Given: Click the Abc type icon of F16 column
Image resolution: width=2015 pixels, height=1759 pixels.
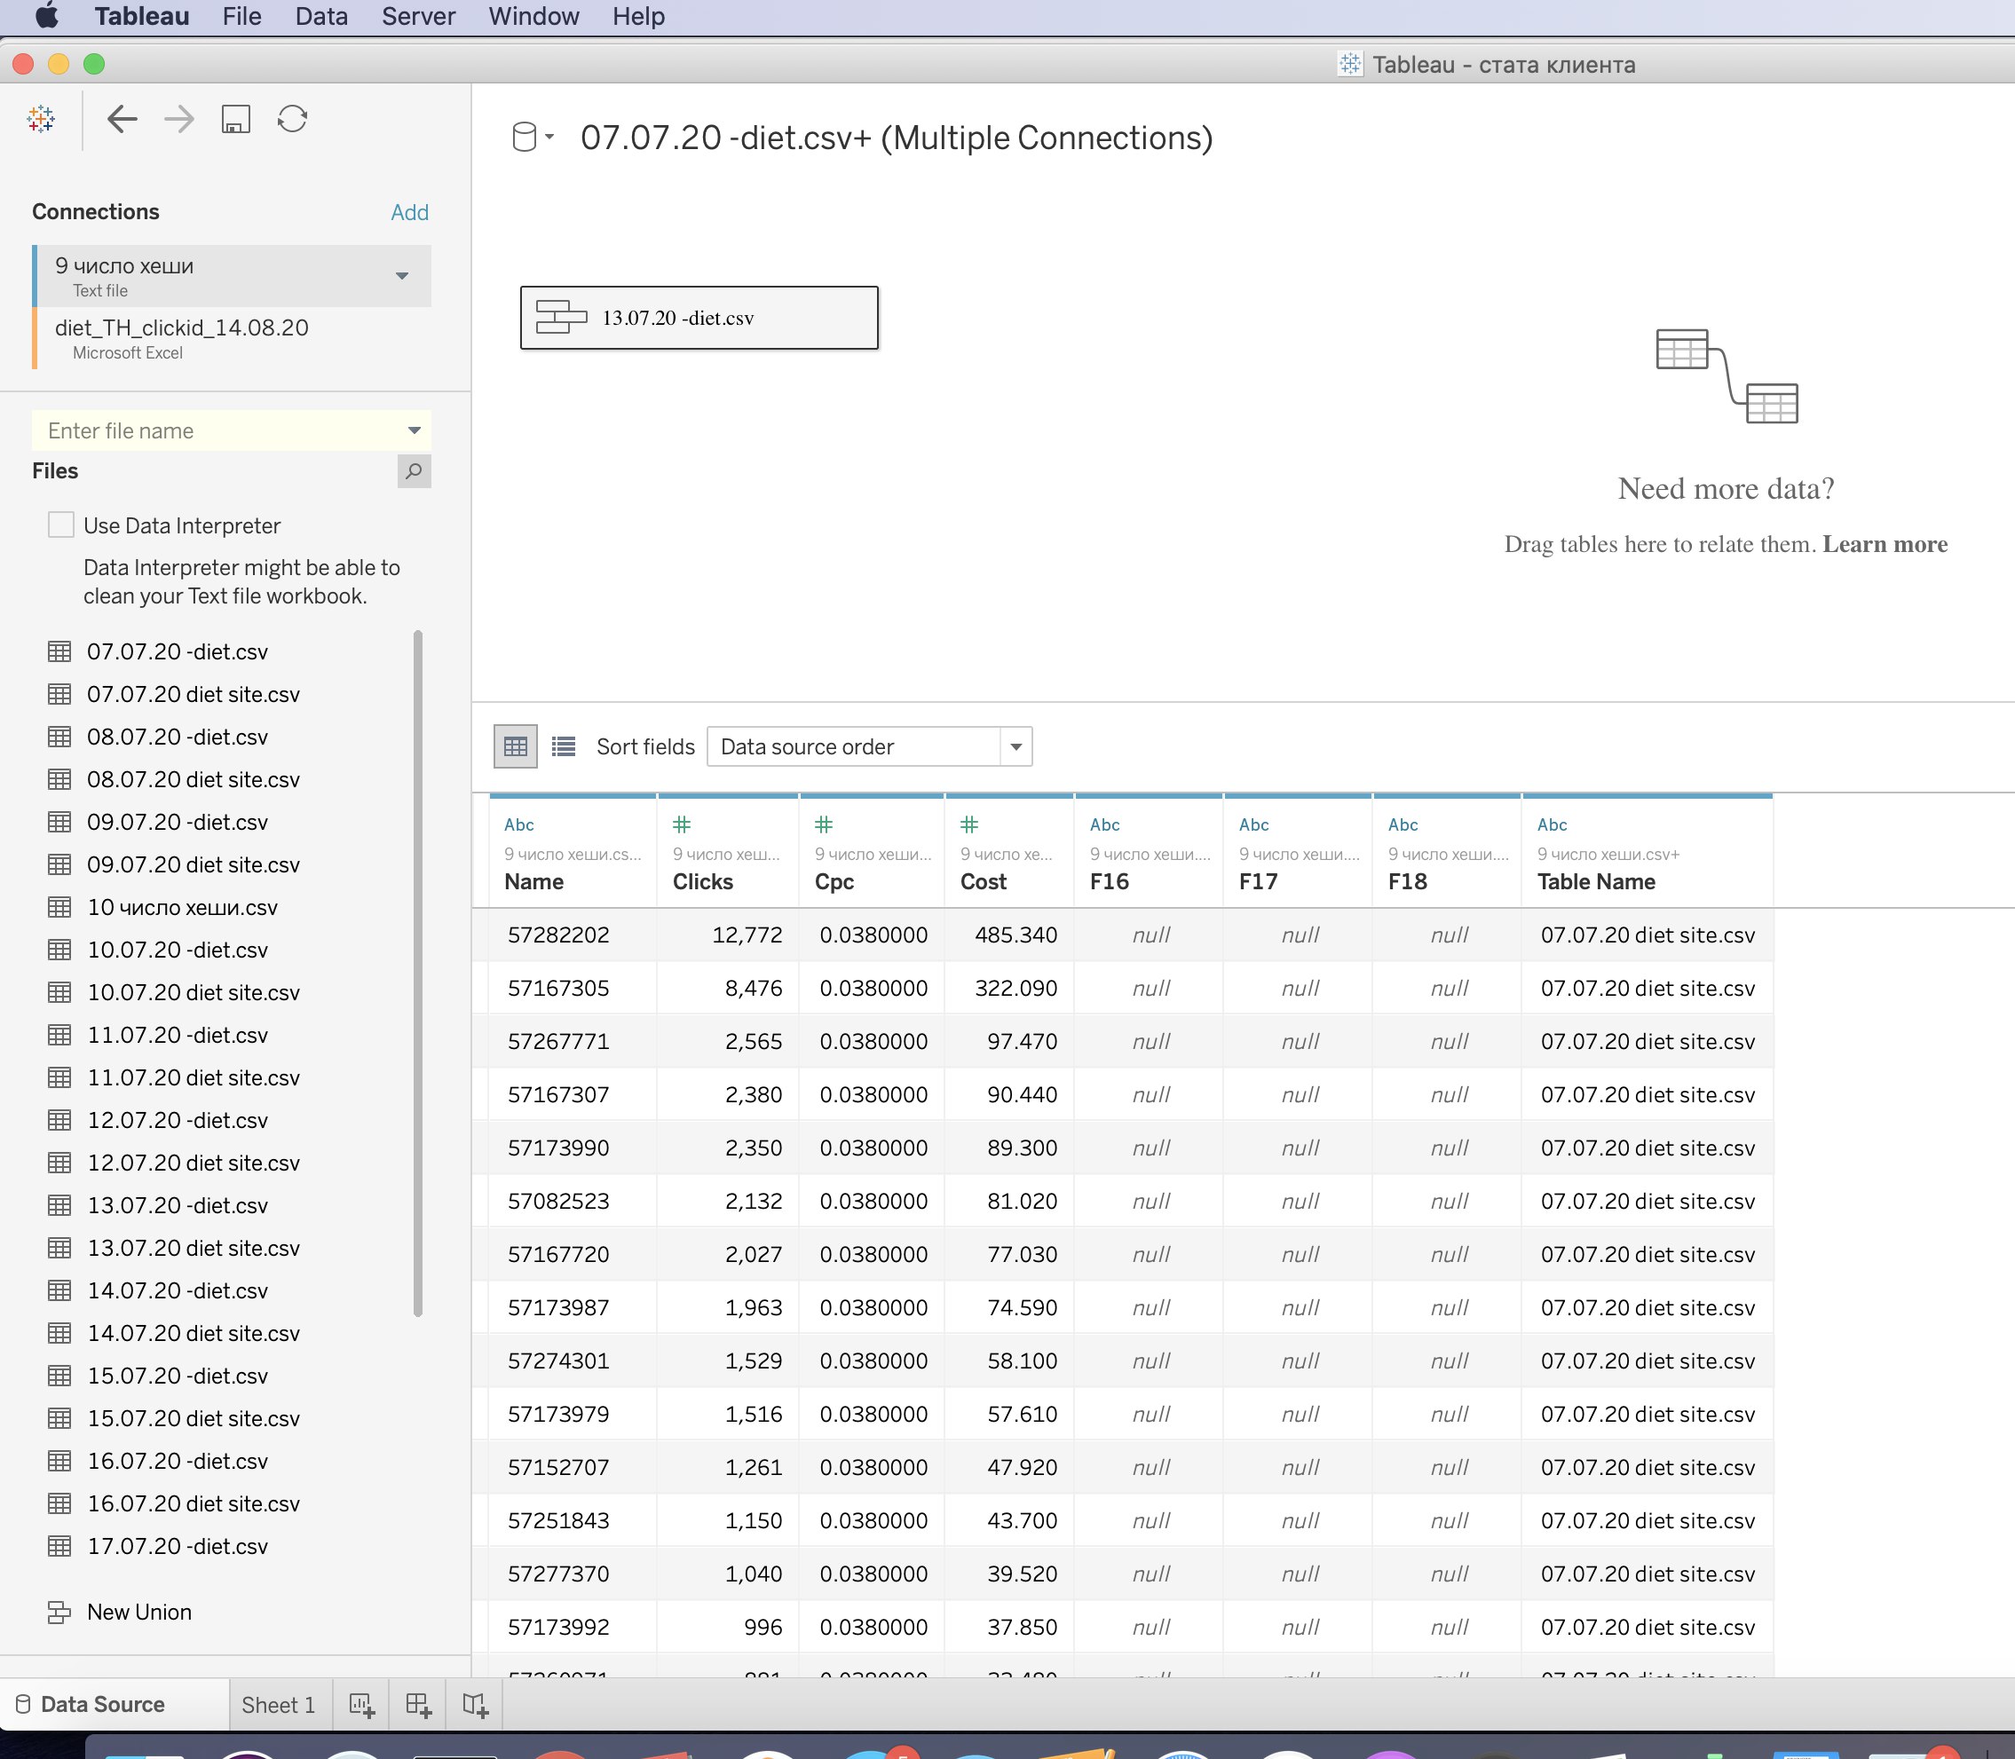Looking at the screenshot, I should (1105, 825).
